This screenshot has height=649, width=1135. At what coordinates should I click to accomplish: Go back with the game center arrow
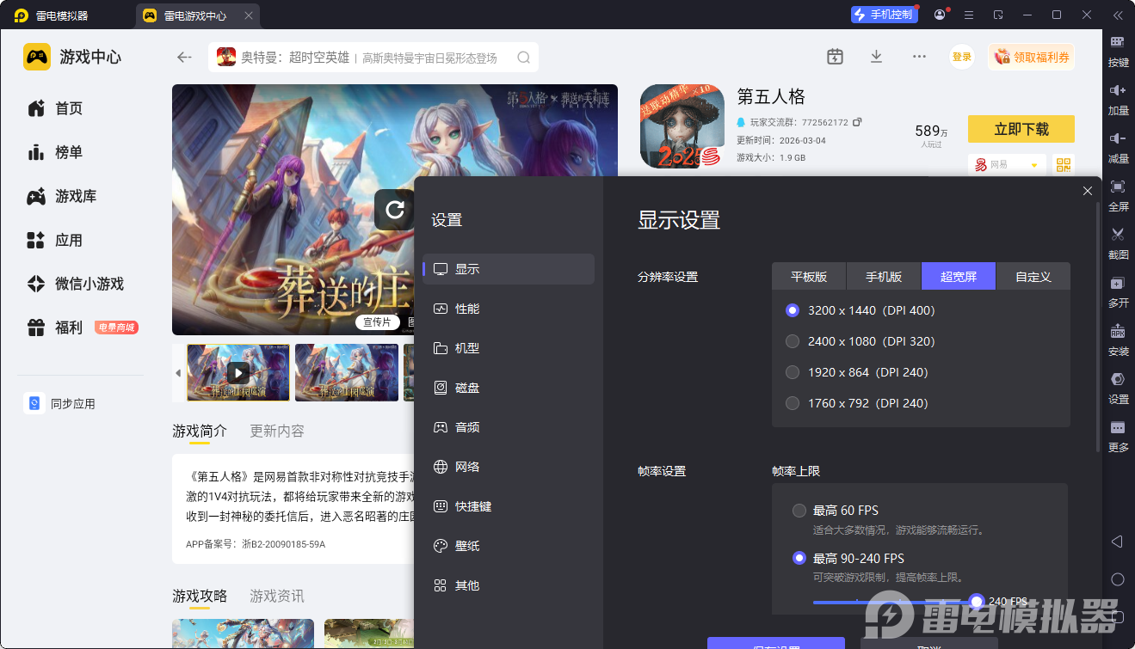[x=184, y=58]
